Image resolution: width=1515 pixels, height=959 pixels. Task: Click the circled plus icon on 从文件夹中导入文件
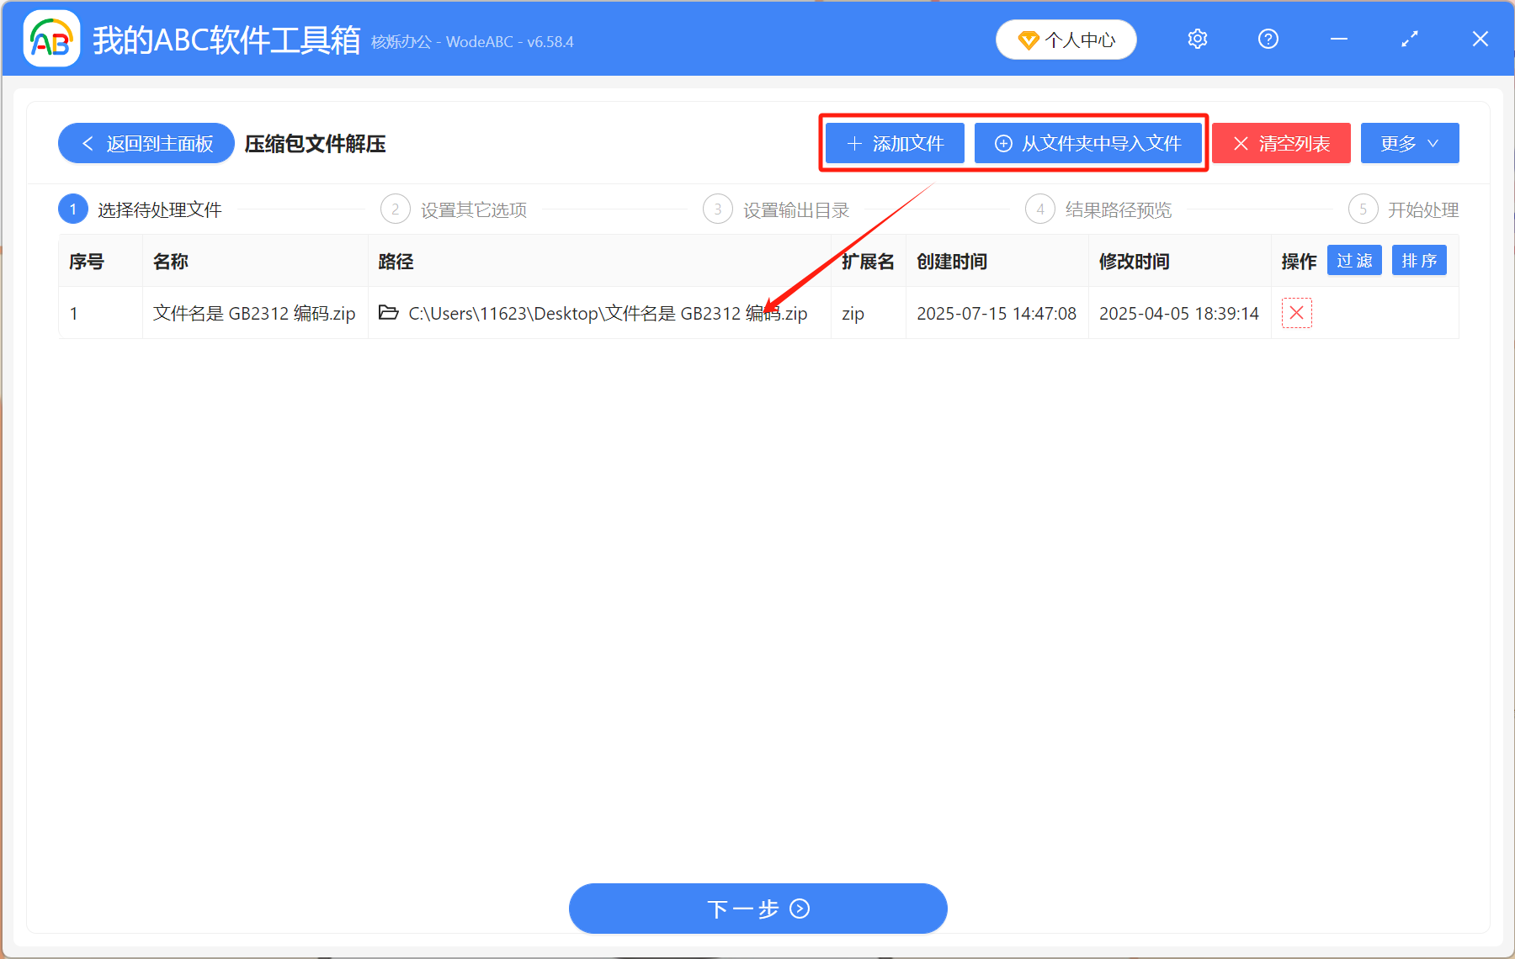(x=1002, y=143)
